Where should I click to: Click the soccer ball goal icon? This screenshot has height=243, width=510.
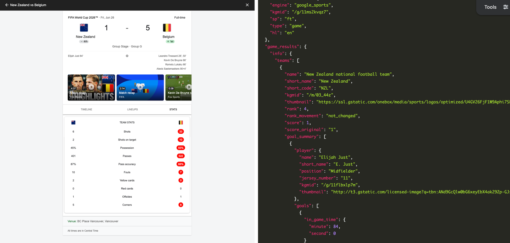coord(127,56)
